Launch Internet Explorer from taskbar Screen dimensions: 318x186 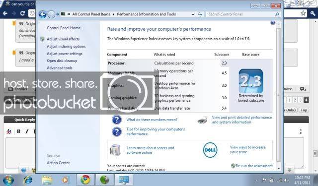click(28, 180)
